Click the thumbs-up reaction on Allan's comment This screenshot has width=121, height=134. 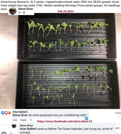pos(87,118)
